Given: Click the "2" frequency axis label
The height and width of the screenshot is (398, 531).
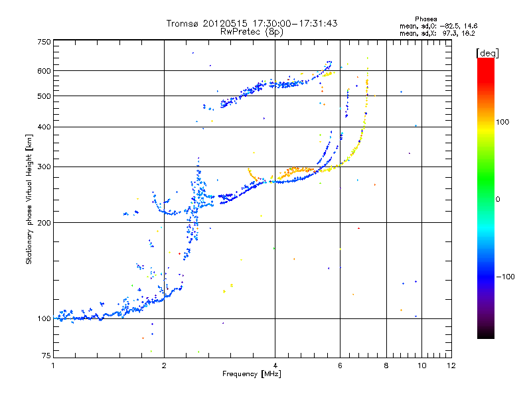Looking at the screenshot, I should (164, 365).
